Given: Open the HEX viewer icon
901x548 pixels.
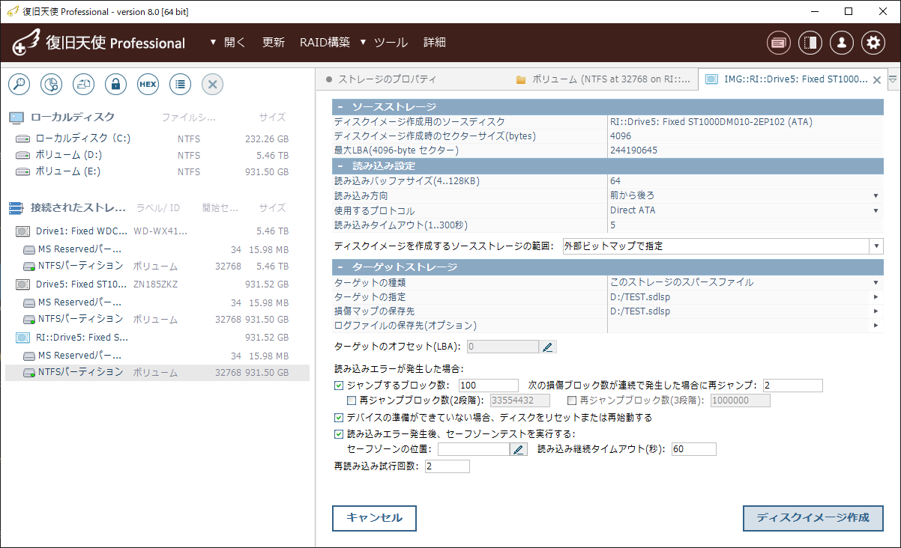Looking at the screenshot, I should 148,84.
